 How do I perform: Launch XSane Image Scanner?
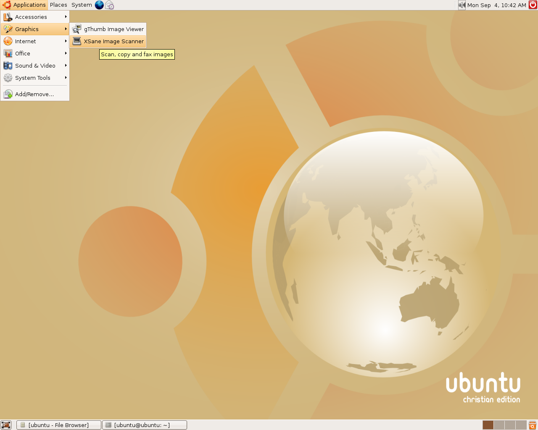tap(108, 41)
